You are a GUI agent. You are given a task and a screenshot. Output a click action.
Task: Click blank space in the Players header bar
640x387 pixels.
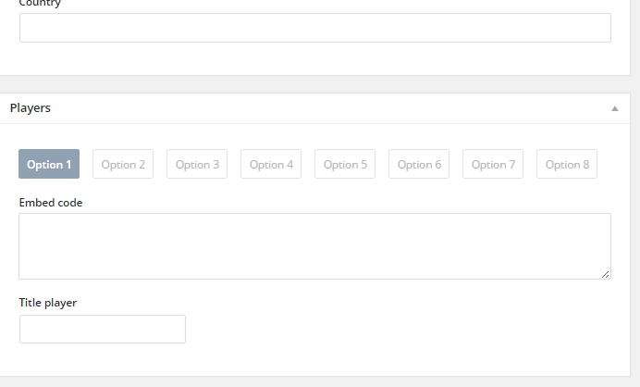point(324,108)
